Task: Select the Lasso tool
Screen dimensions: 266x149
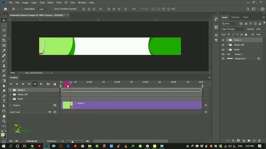Action: point(4,30)
